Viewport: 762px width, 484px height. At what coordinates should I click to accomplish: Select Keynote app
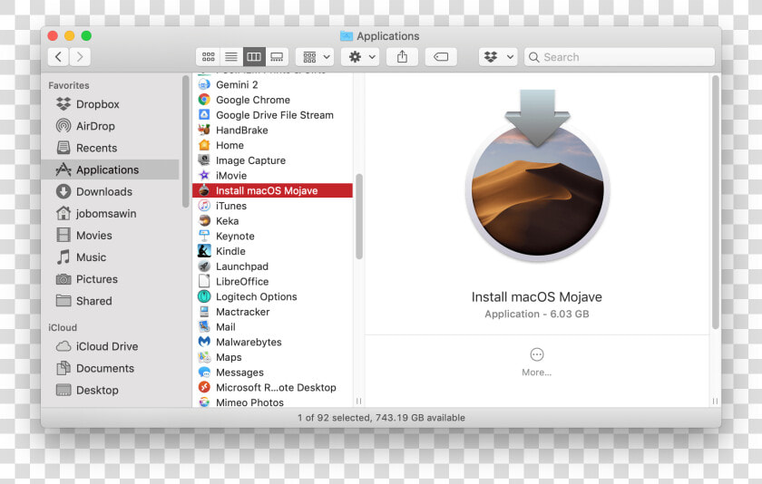pyautogui.click(x=273, y=236)
